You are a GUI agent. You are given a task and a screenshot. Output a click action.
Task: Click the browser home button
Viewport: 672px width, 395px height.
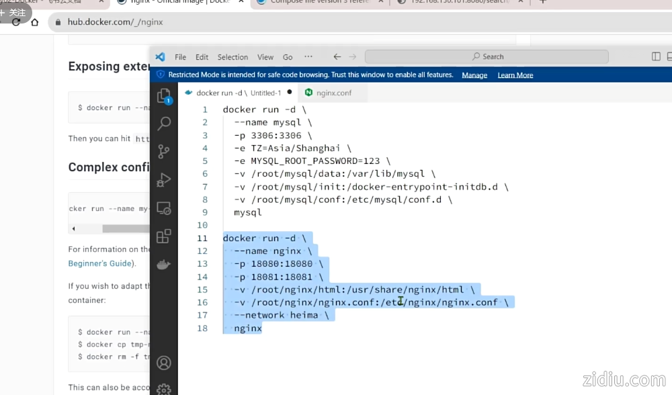point(34,22)
